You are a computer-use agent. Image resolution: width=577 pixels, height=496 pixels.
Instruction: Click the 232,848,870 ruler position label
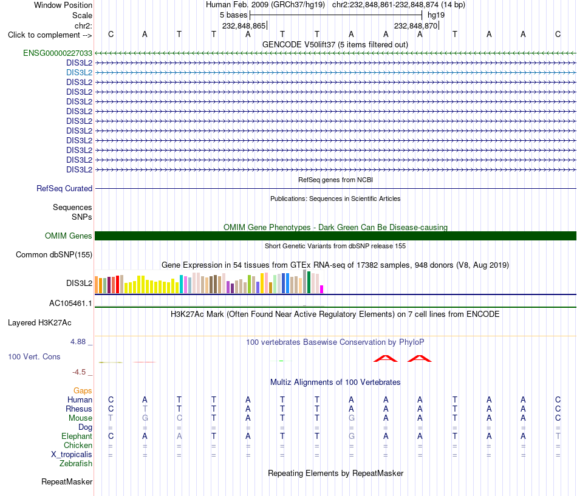(x=415, y=25)
